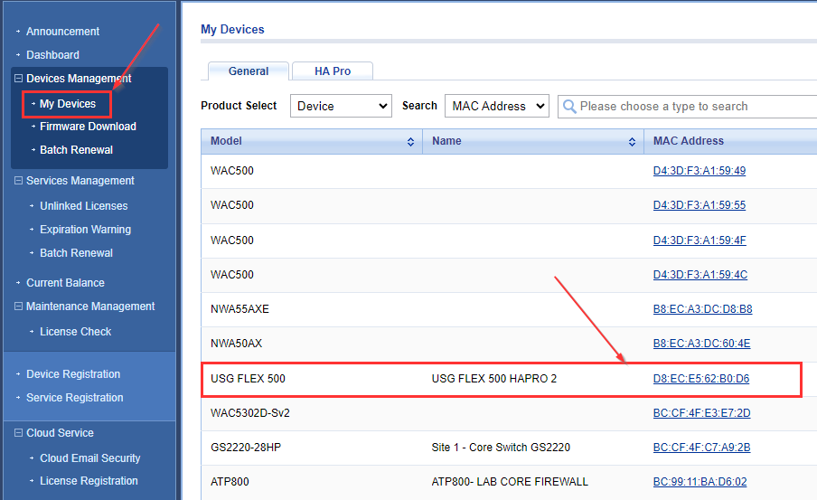Switch to the HA Pro tab
This screenshot has height=500, width=817.
[332, 71]
